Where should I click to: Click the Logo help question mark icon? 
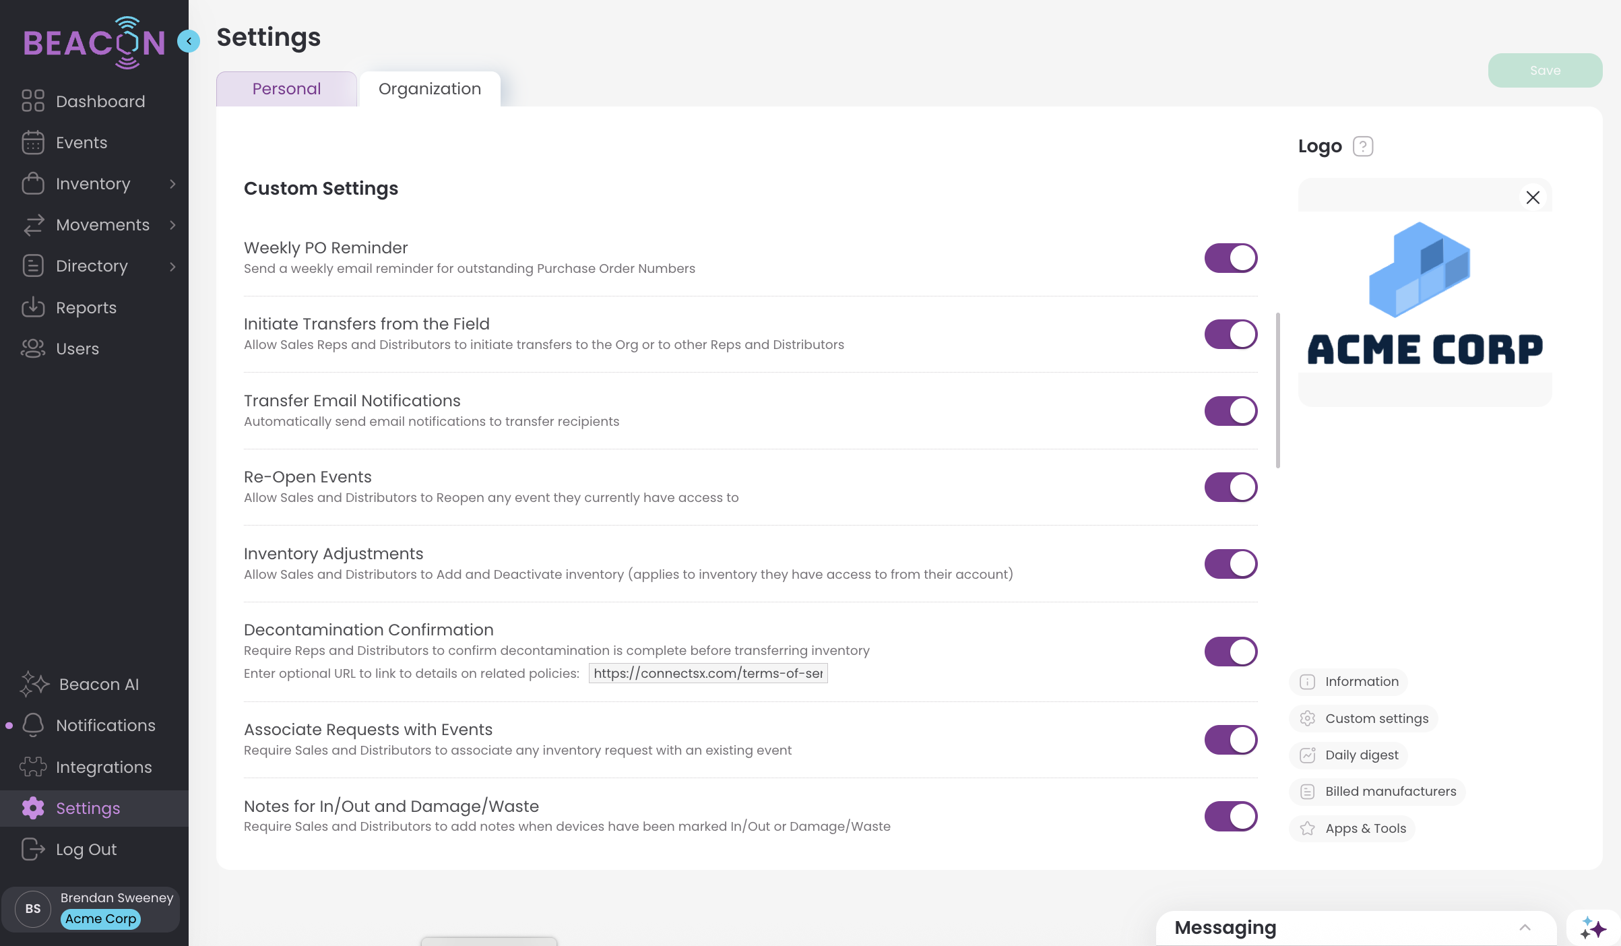point(1362,146)
